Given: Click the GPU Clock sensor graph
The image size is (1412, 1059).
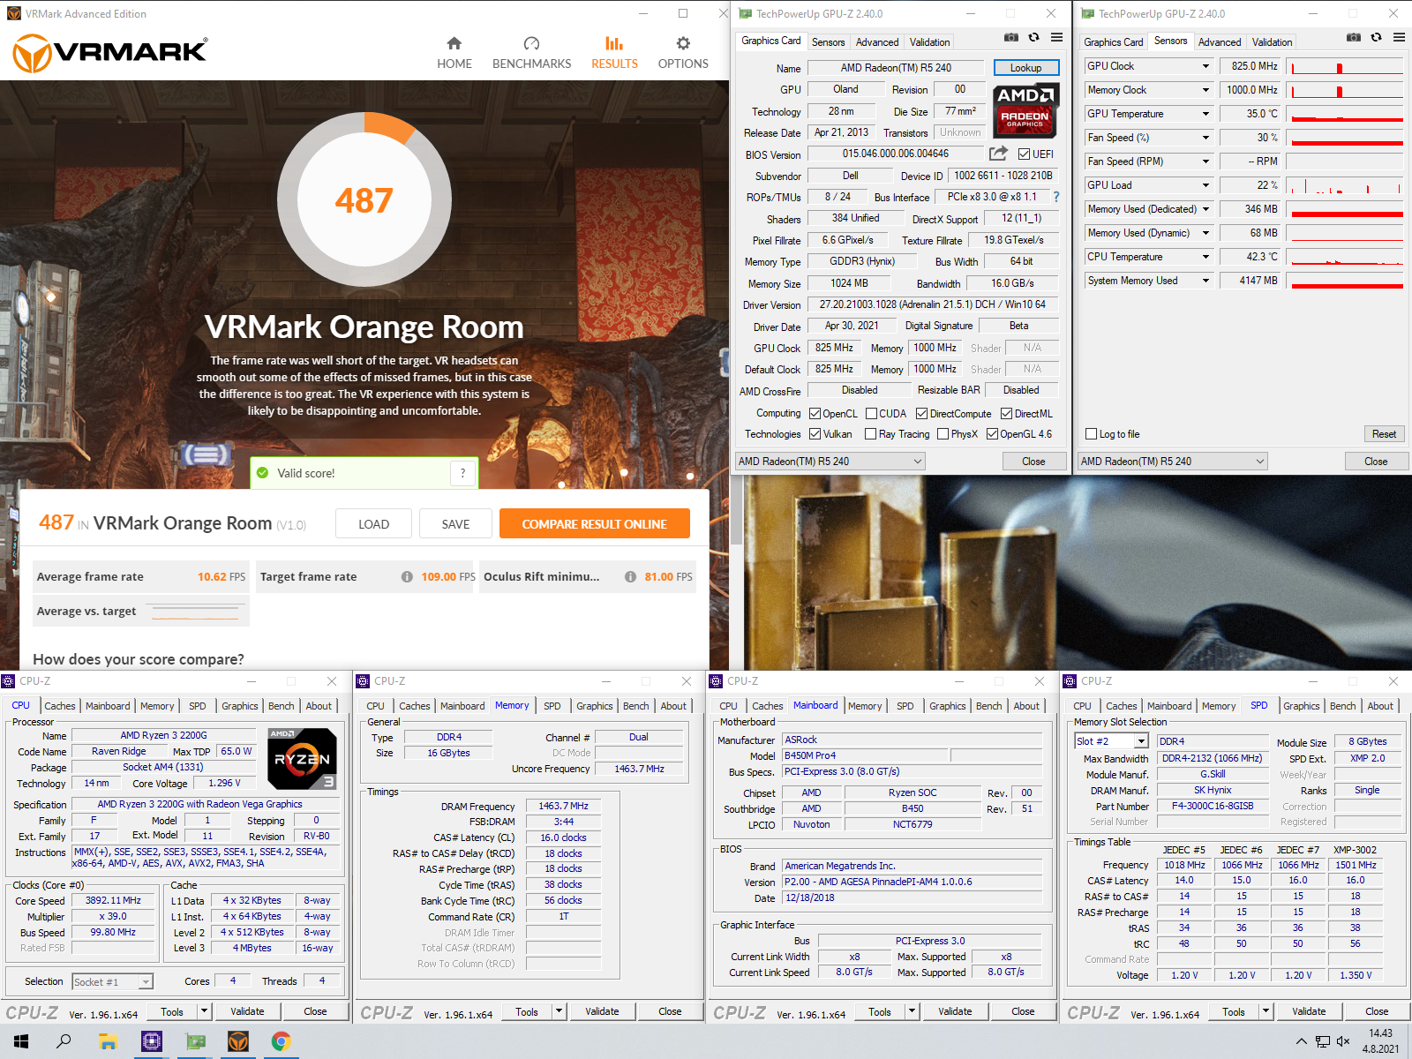Looking at the screenshot, I should 1345,66.
